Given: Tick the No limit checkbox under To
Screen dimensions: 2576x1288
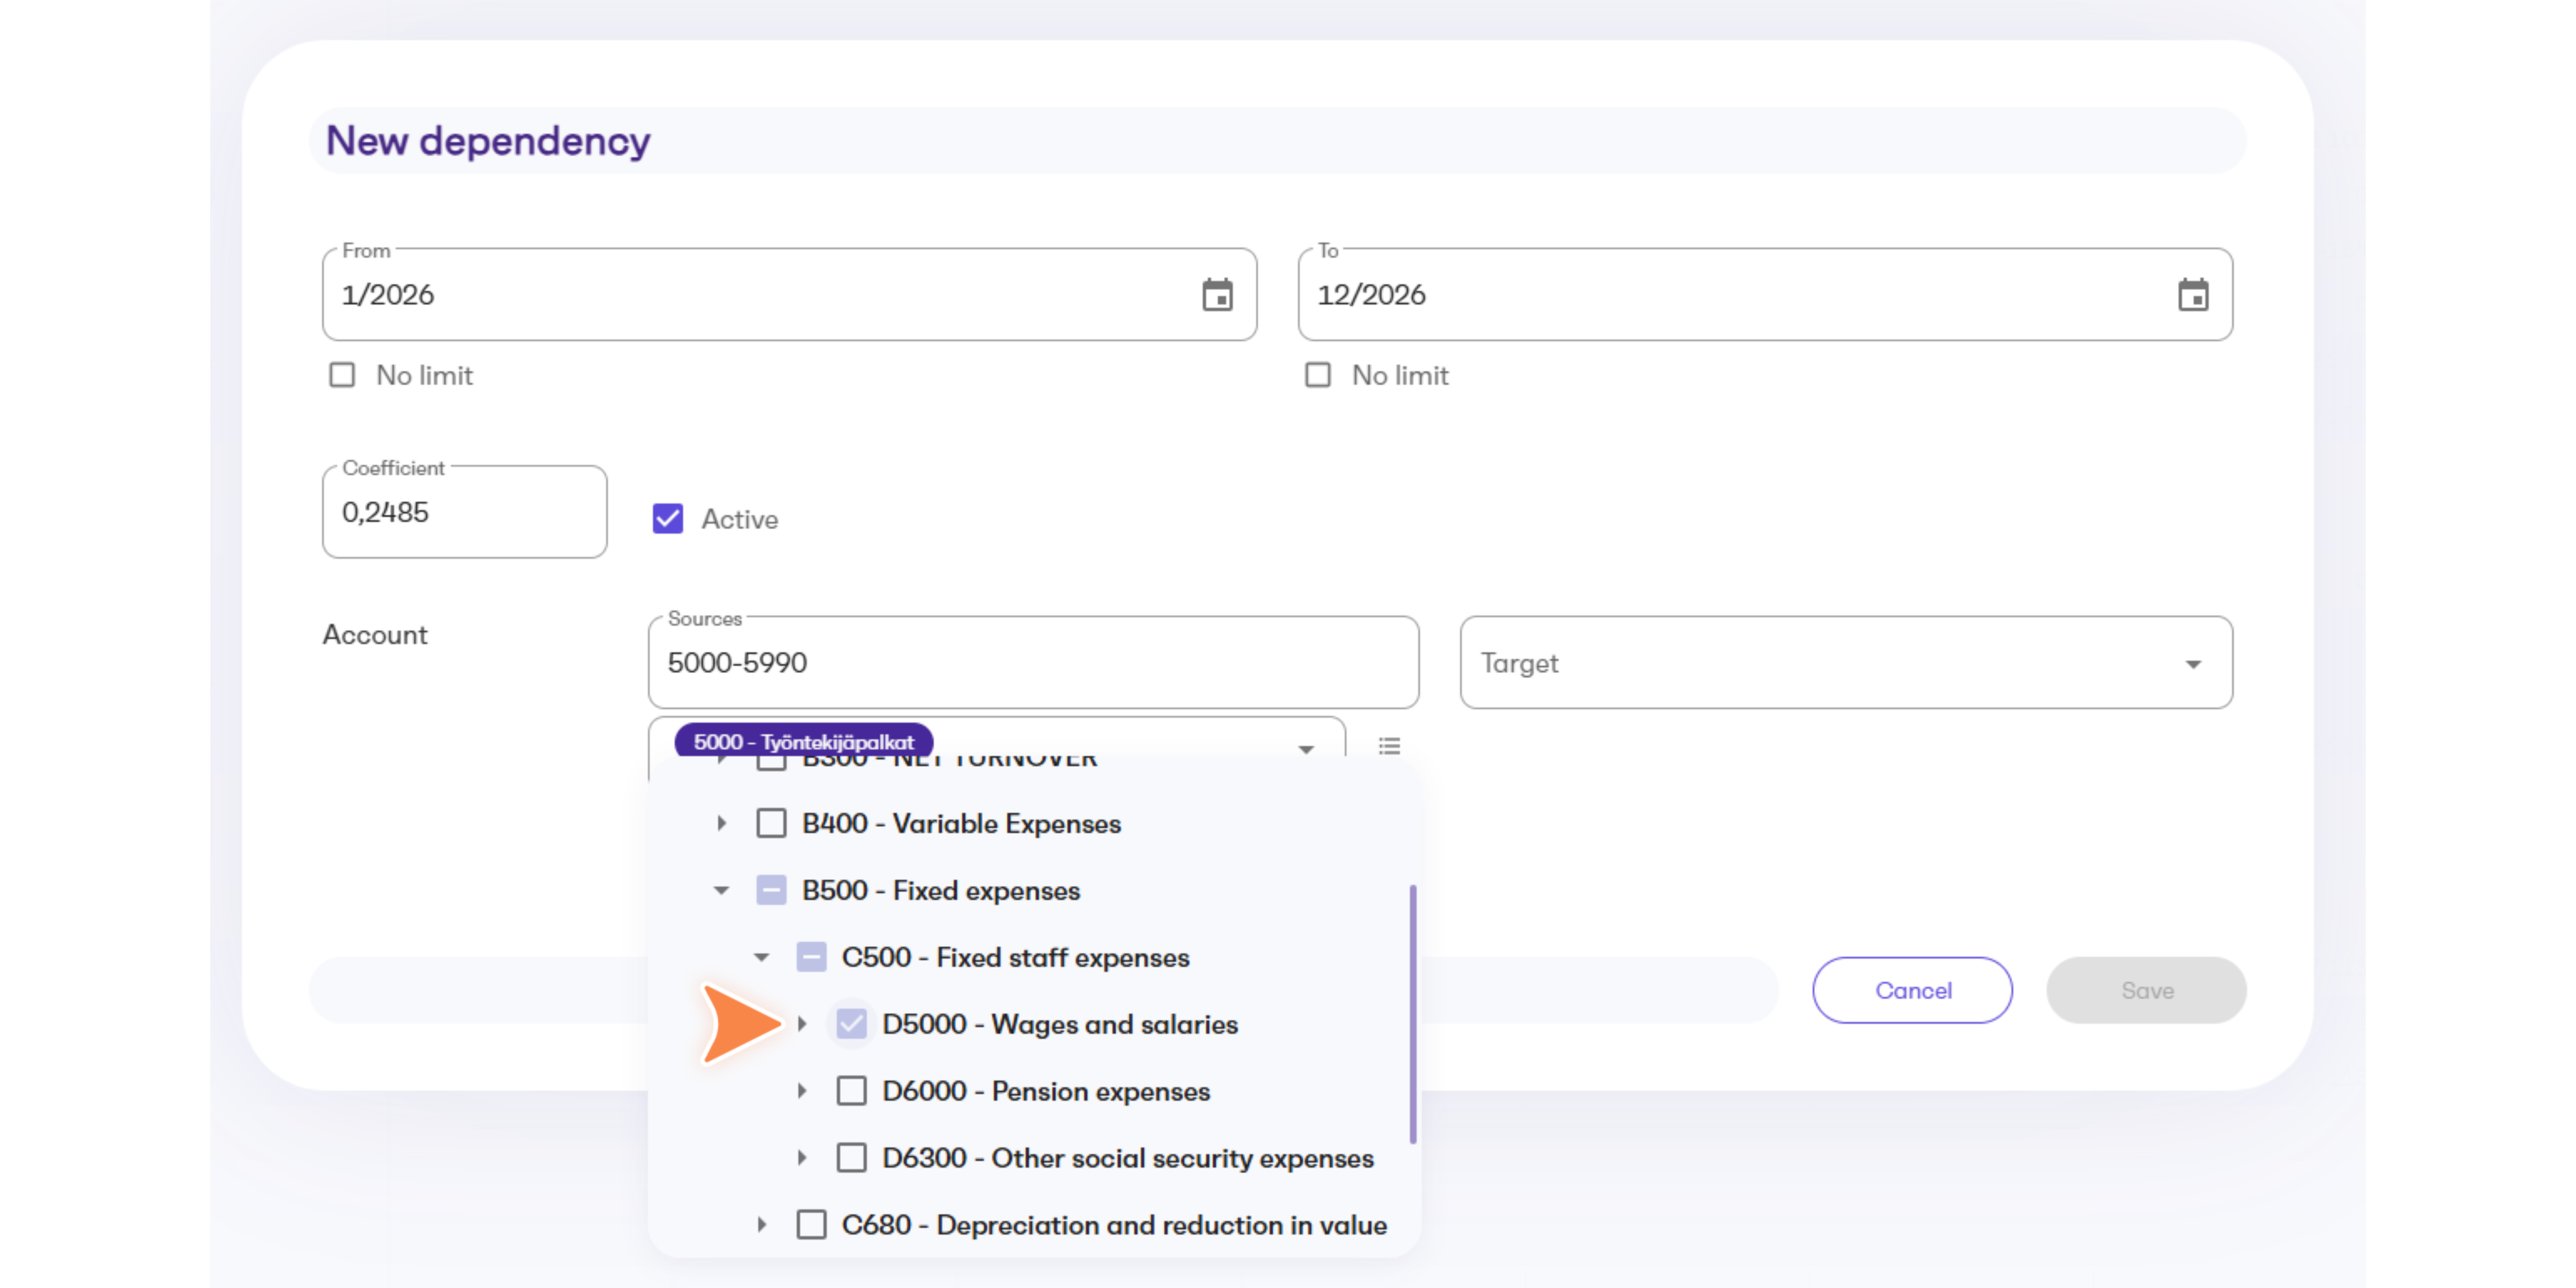Looking at the screenshot, I should click(1318, 375).
